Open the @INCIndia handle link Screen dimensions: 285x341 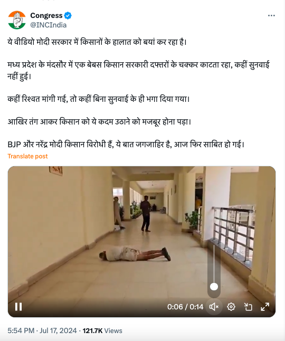click(48, 25)
